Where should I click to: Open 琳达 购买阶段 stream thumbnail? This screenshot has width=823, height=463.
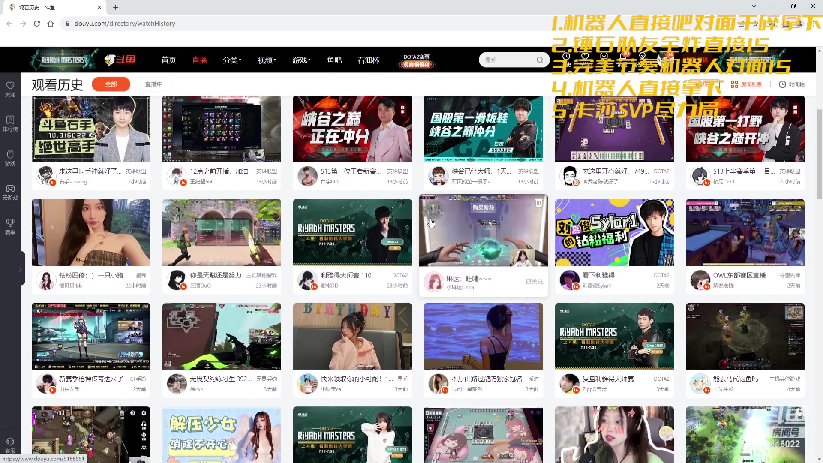point(483,231)
